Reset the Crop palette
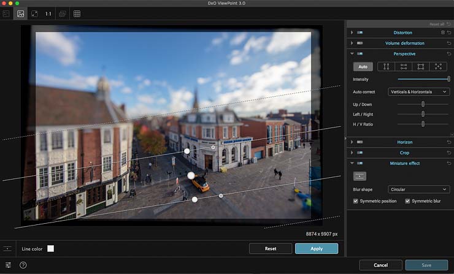The height and width of the screenshot is (274, 454). point(449,153)
